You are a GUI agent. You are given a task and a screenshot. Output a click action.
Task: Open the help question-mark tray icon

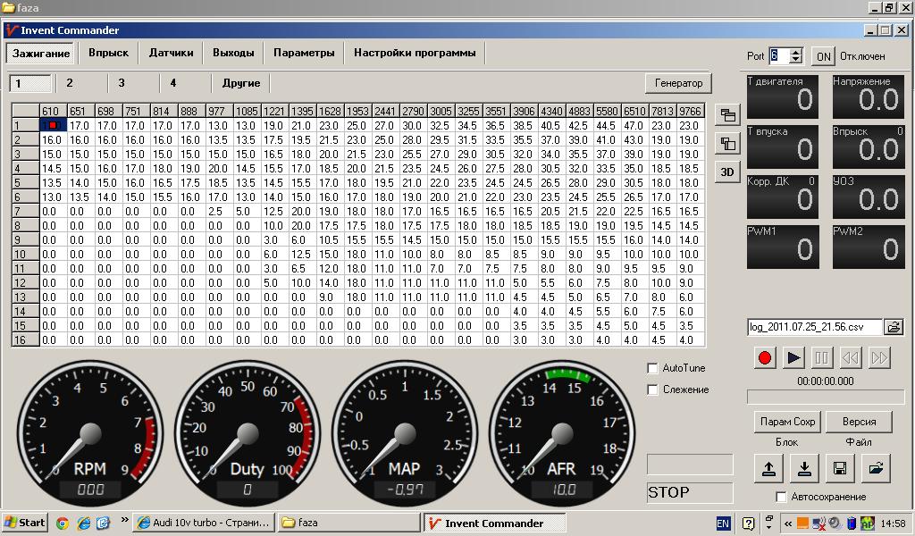click(748, 523)
